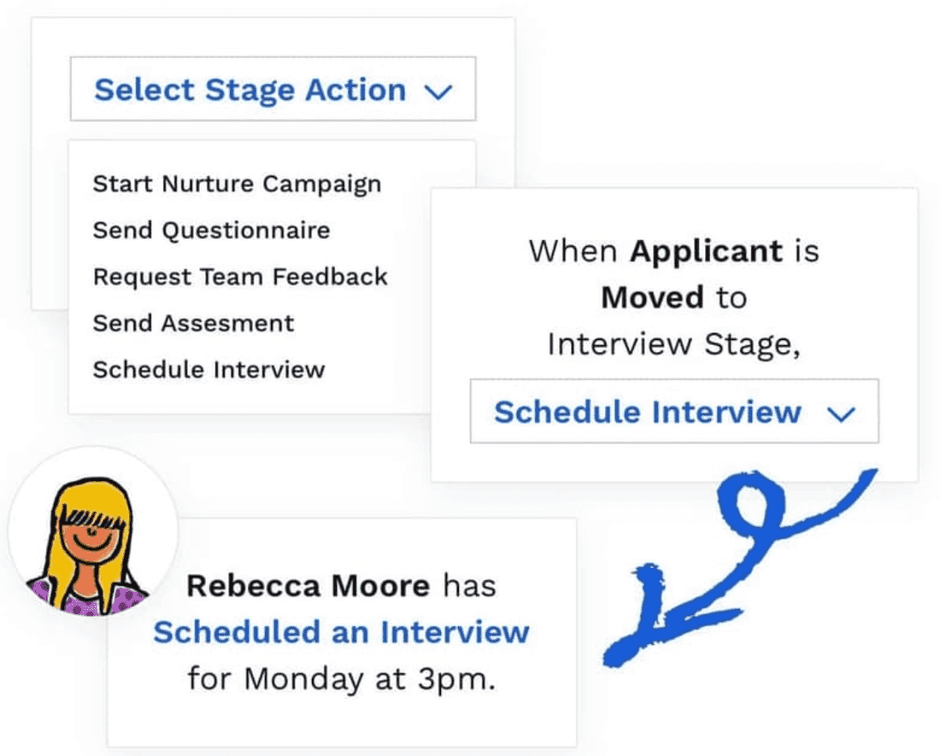Image resolution: width=940 pixels, height=756 pixels.
Task: Click the Interview Stage text in the rule
Action: pos(673,344)
